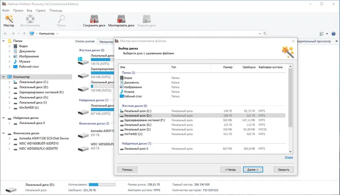
Task: Select the Музыка note icon in wizard list
Action: pyautogui.click(x=122, y=92)
